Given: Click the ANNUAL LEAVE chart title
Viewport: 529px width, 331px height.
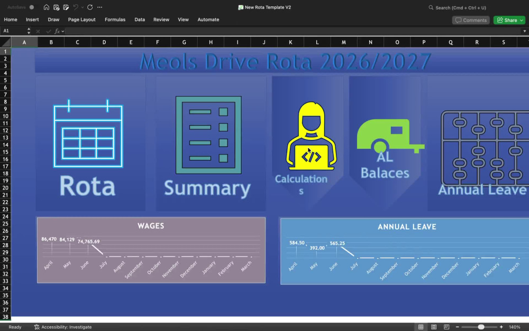Looking at the screenshot, I should click(407, 227).
